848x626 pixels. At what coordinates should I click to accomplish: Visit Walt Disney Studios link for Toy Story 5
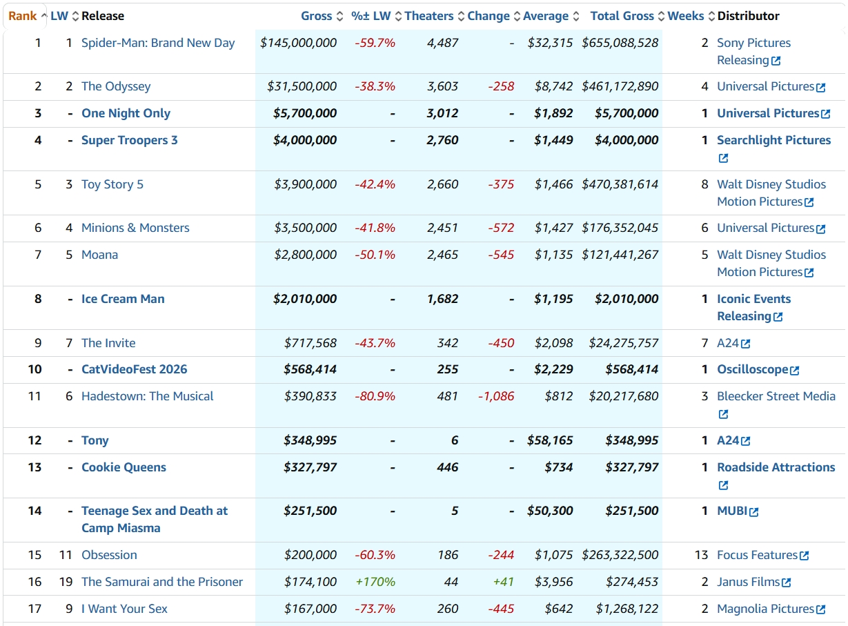[771, 193]
